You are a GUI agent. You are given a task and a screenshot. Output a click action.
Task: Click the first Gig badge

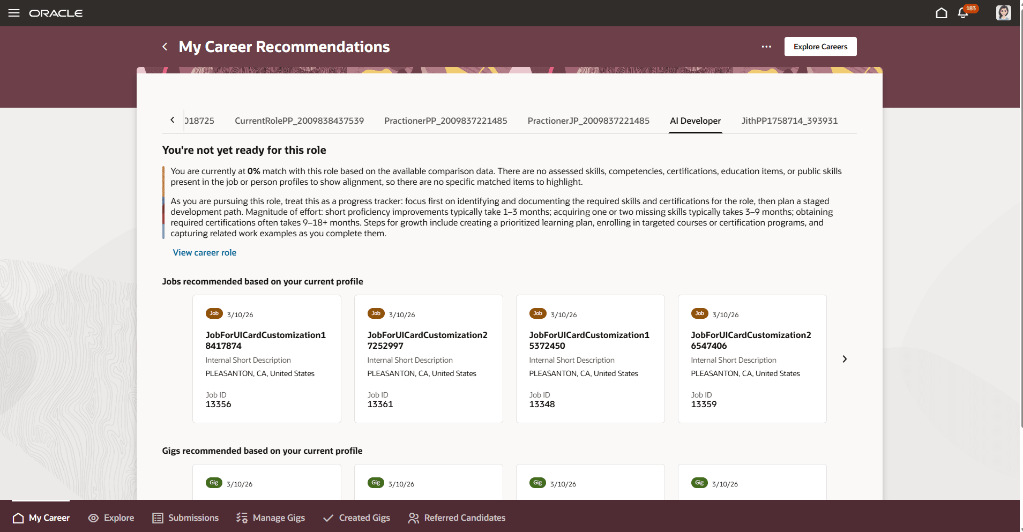pos(214,483)
